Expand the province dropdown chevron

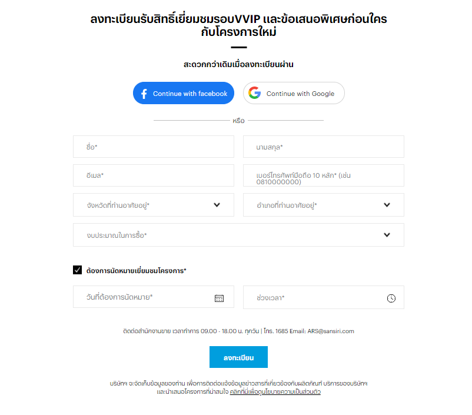(x=217, y=205)
